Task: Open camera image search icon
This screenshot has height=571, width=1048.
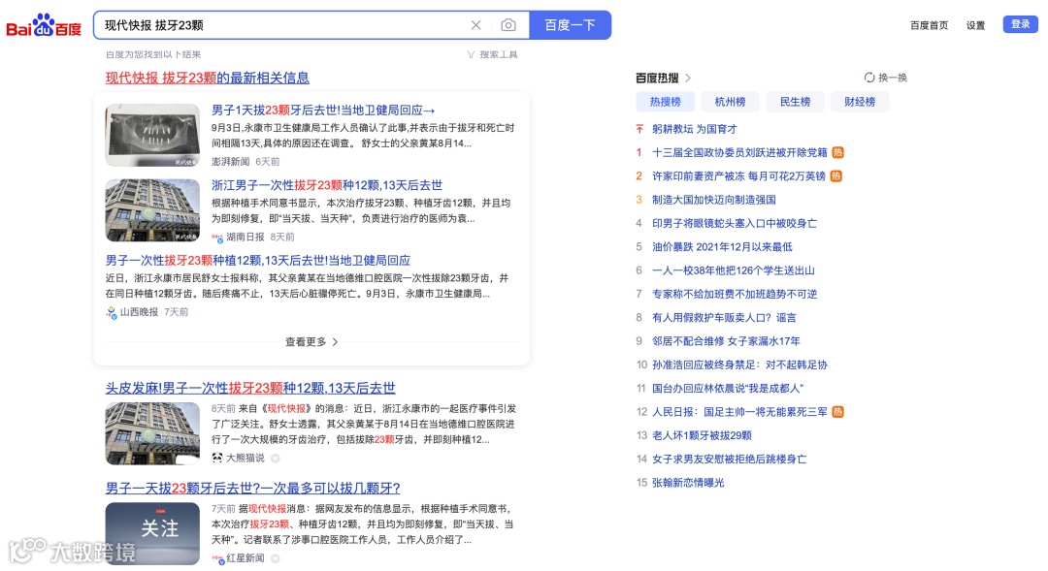Action: coord(508,25)
